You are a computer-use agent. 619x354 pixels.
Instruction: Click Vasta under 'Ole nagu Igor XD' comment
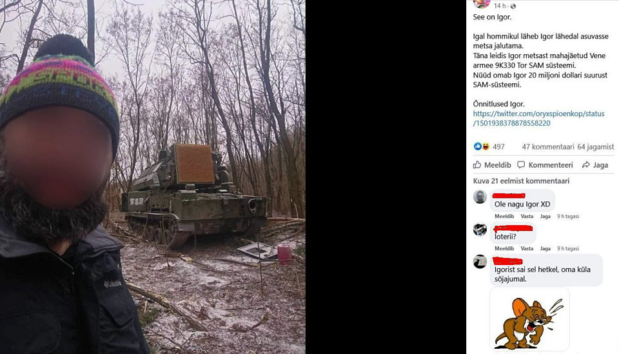(x=527, y=216)
